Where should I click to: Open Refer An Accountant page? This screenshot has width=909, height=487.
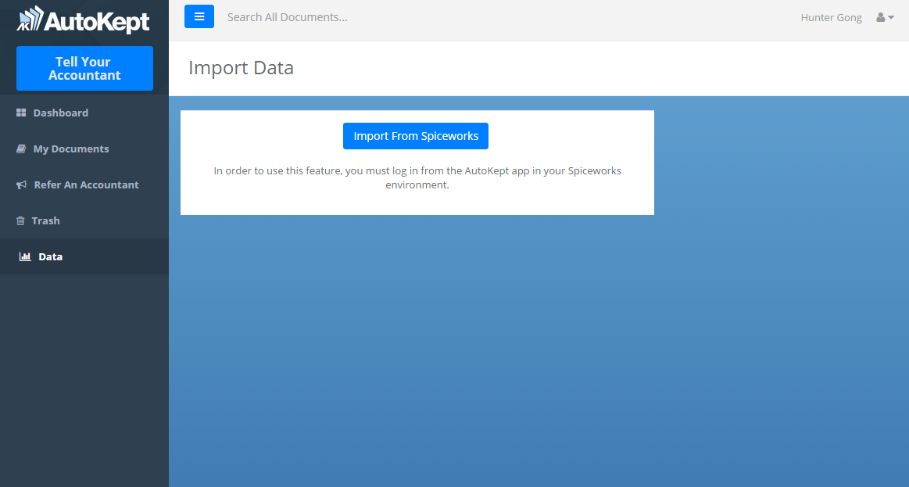pos(84,184)
